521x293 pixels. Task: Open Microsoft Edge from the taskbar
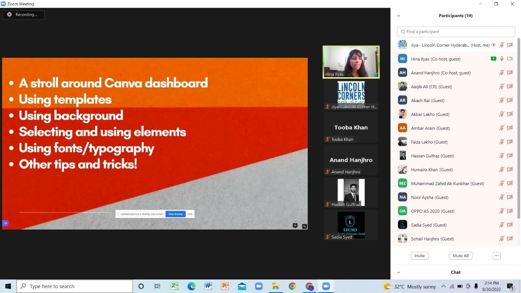[191, 286]
